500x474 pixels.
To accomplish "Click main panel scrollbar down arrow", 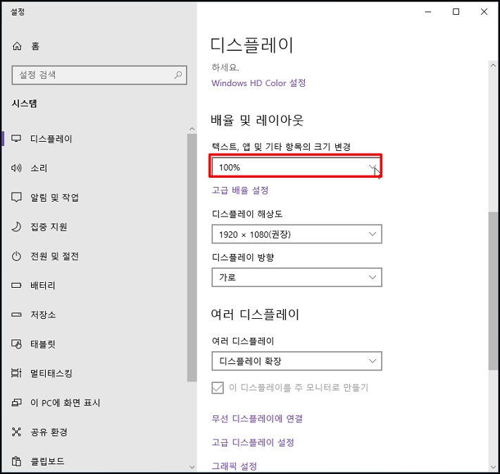I will (493, 467).
